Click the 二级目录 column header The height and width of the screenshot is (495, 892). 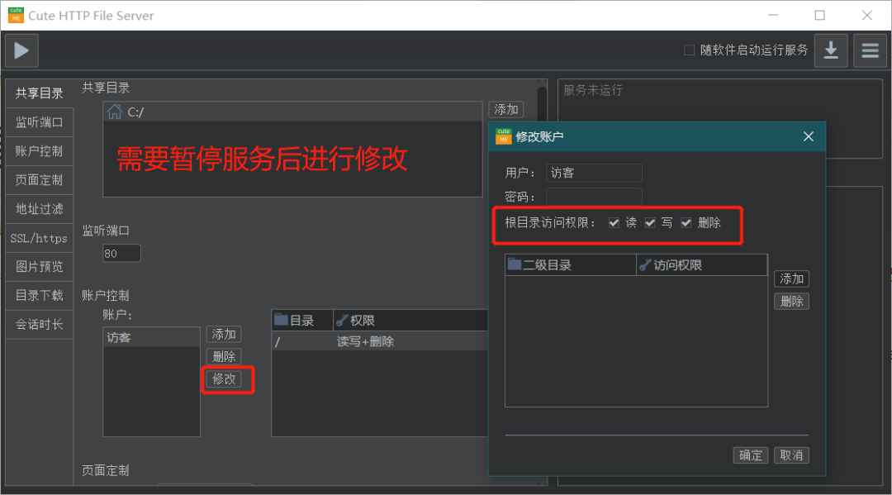pos(571,265)
